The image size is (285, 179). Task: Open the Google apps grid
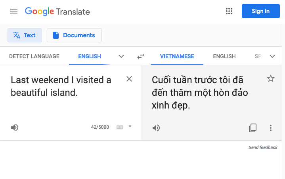click(x=229, y=11)
